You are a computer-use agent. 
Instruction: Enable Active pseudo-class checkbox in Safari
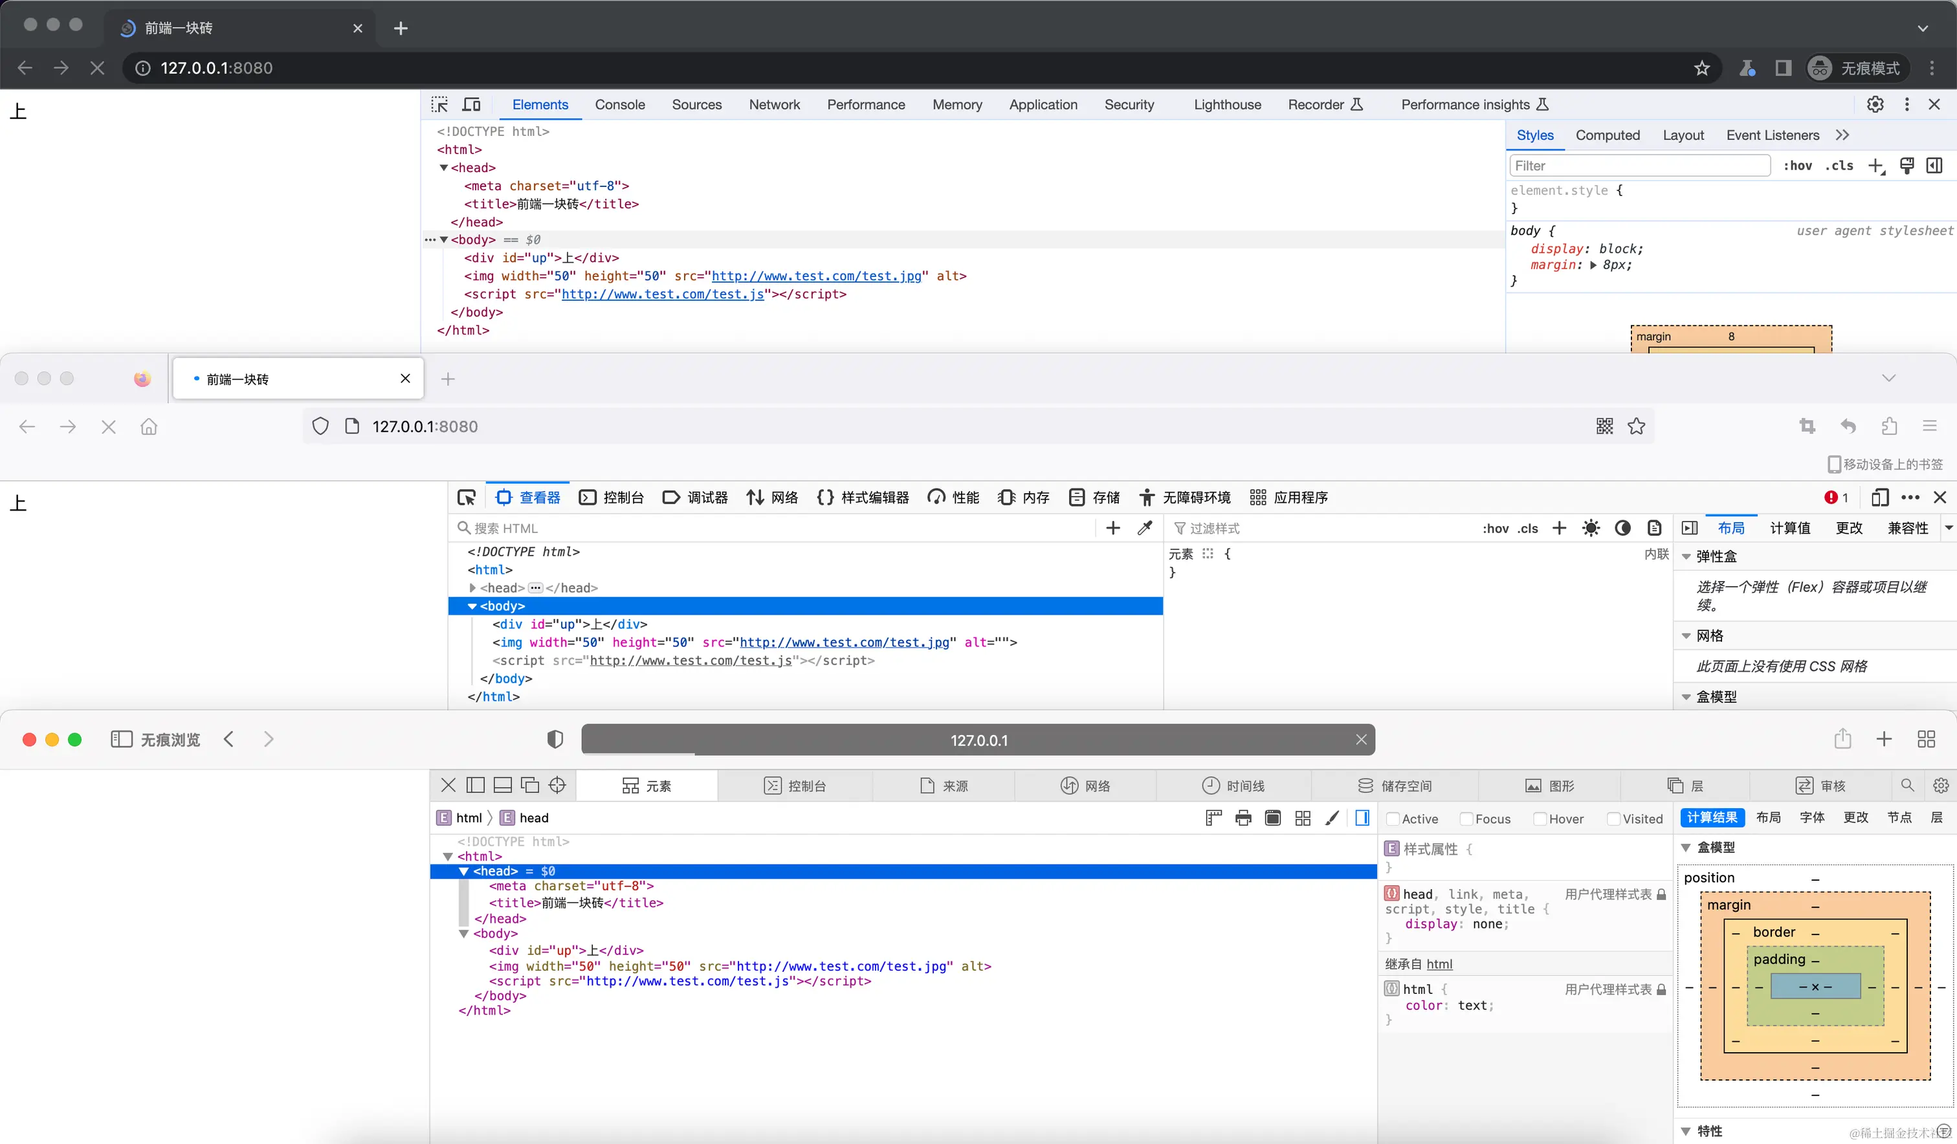(1393, 819)
